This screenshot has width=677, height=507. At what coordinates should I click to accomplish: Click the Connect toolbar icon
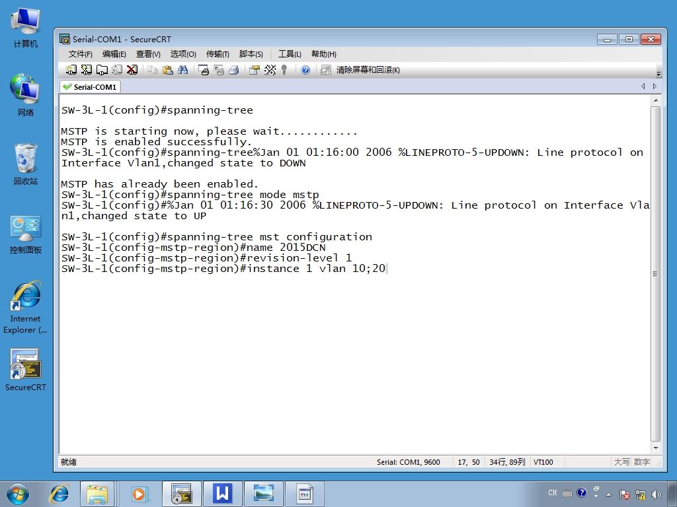tap(71, 70)
